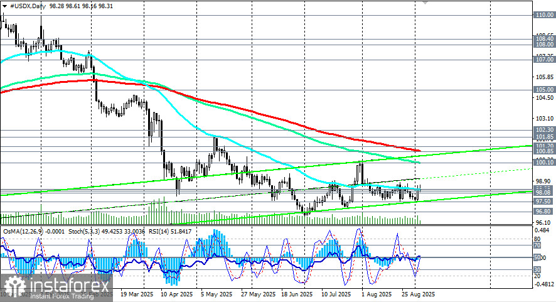
Task: Open the chart menu triangle beside #USDX
Action: 4,6
